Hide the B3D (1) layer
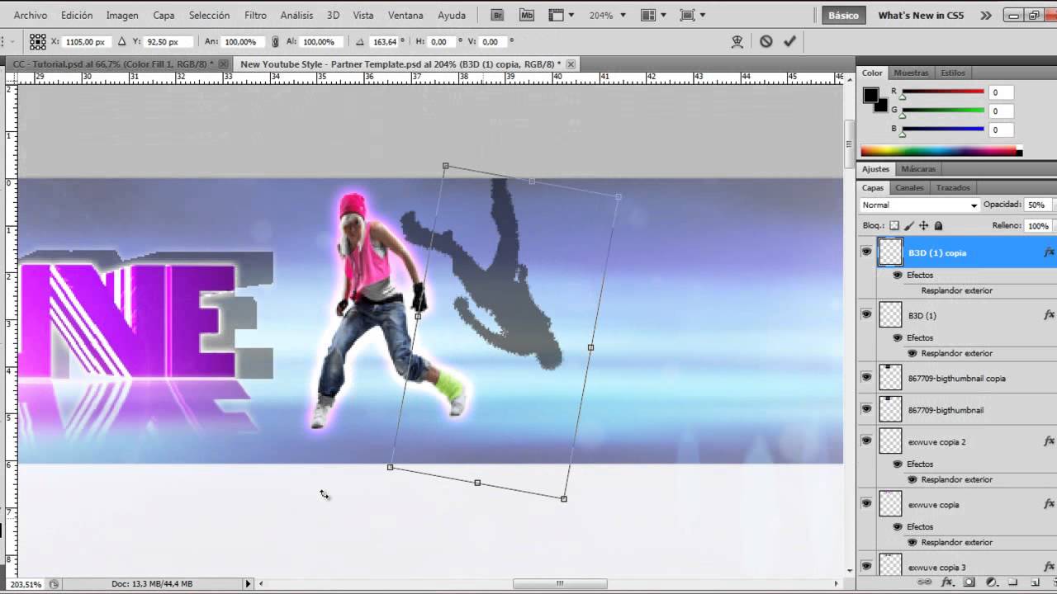 pos(866,314)
